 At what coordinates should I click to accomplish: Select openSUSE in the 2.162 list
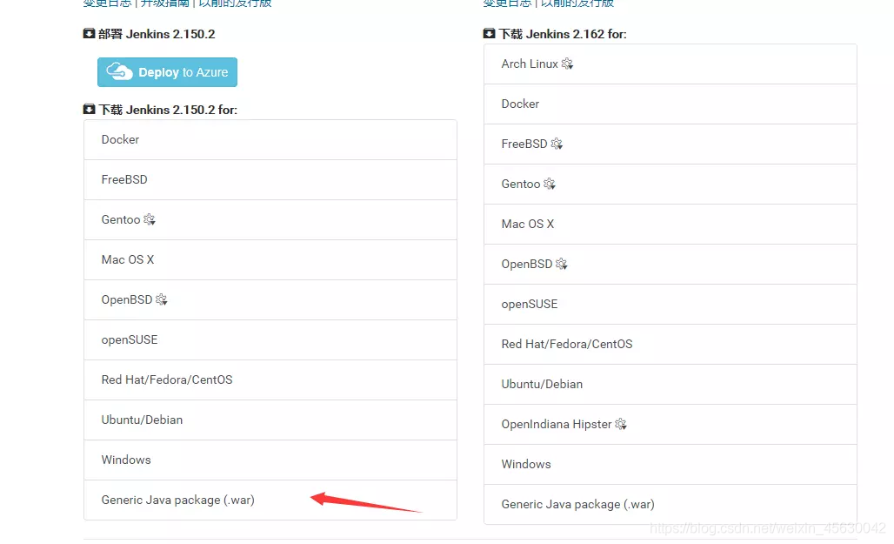[x=670, y=304]
